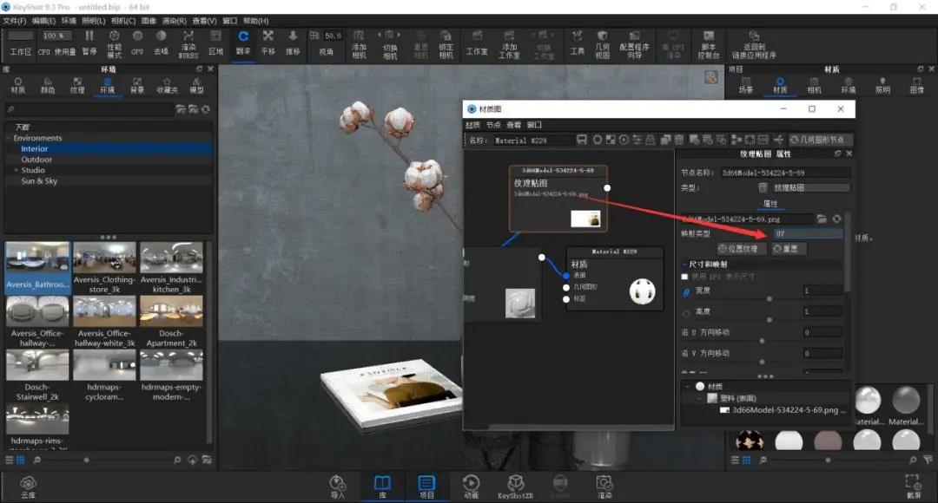Screen dimensions: 938x503
Task: Select the 平移 pan camera tool
Action: click(268, 43)
